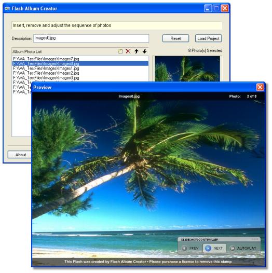272x273 pixels.
Task: Click the '8 Photo(s) Selected' label
Action: tap(205, 50)
